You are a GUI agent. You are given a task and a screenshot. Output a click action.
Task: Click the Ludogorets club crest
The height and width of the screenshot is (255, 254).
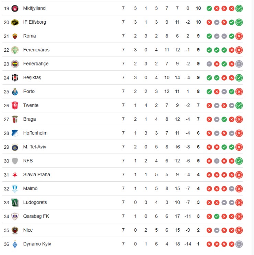(x=14, y=202)
